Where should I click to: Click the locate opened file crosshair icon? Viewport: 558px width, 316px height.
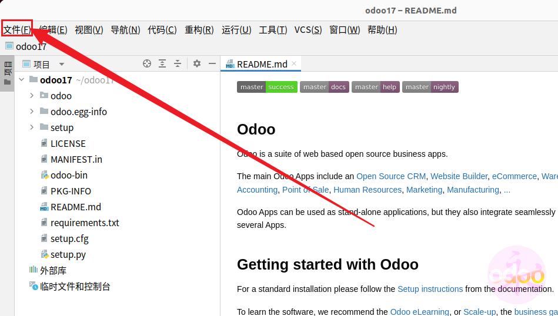(147, 63)
